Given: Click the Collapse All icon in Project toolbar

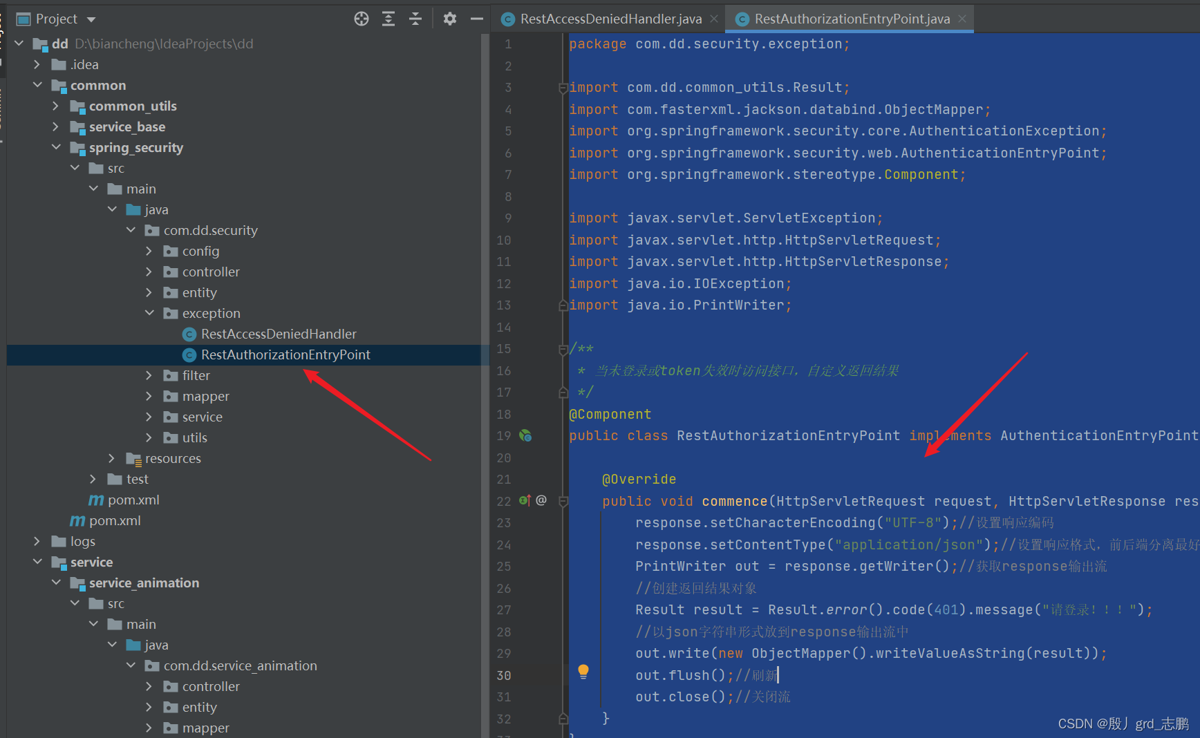Looking at the screenshot, I should click(x=415, y=19).
